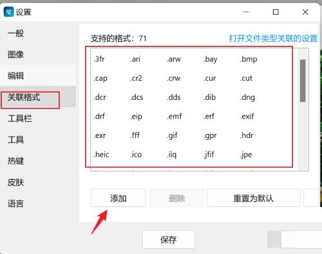Select the .bmp format entry
322x254 pixels.
click(249, 59)
